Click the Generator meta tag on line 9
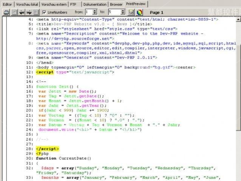 [97, 58]
